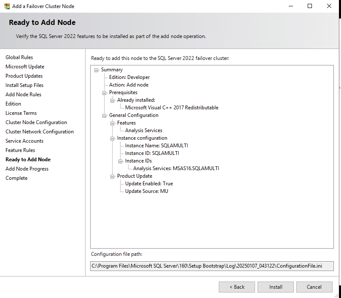Screen dimensions: 341x298
Task: Collapse the Prerequisites node
Action: click(104, 93)
